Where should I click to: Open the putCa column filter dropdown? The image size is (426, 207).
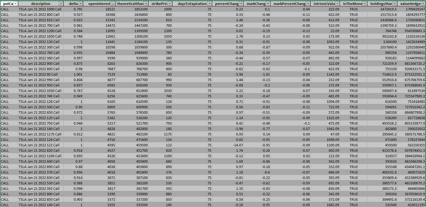(x=16, y=4)
